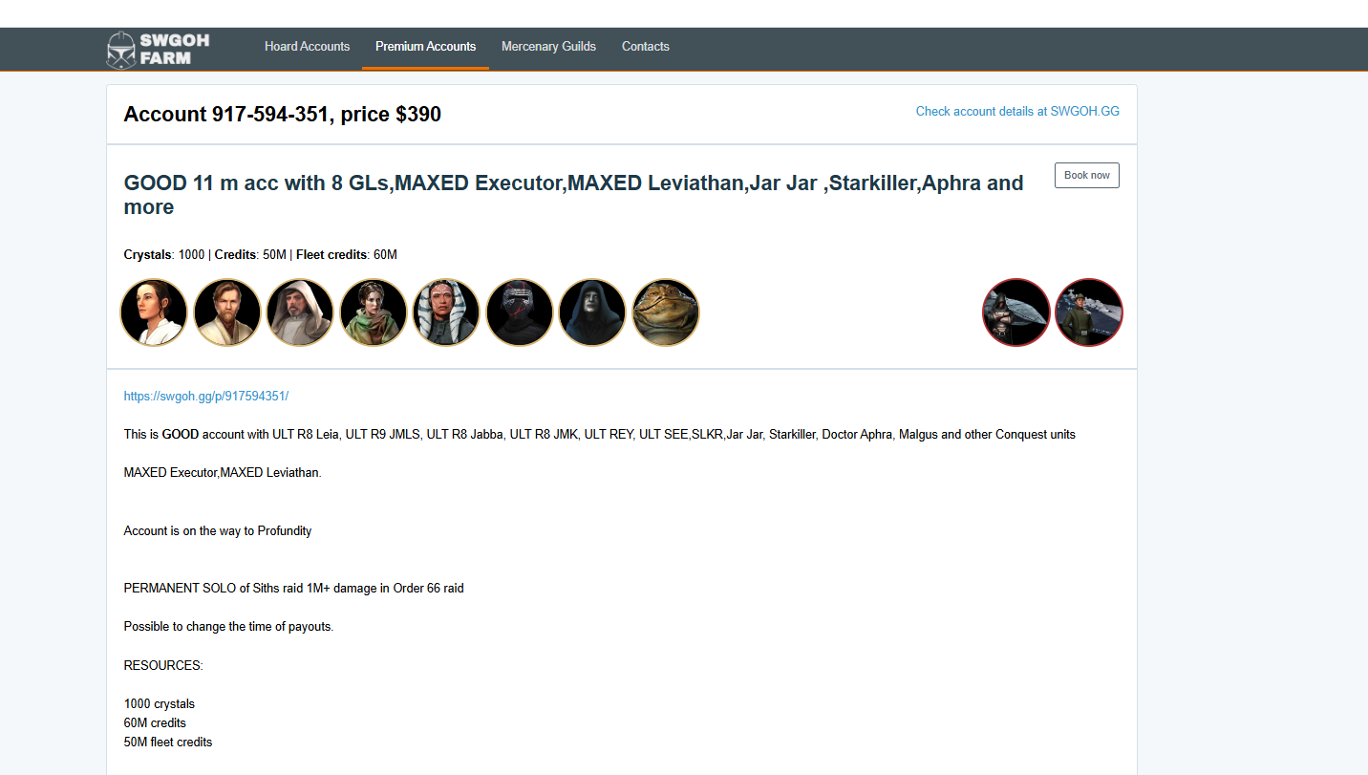Click the masked Supreme Leader Kylo Ren portrait
1368x775 pixels.
click(520, 312)
